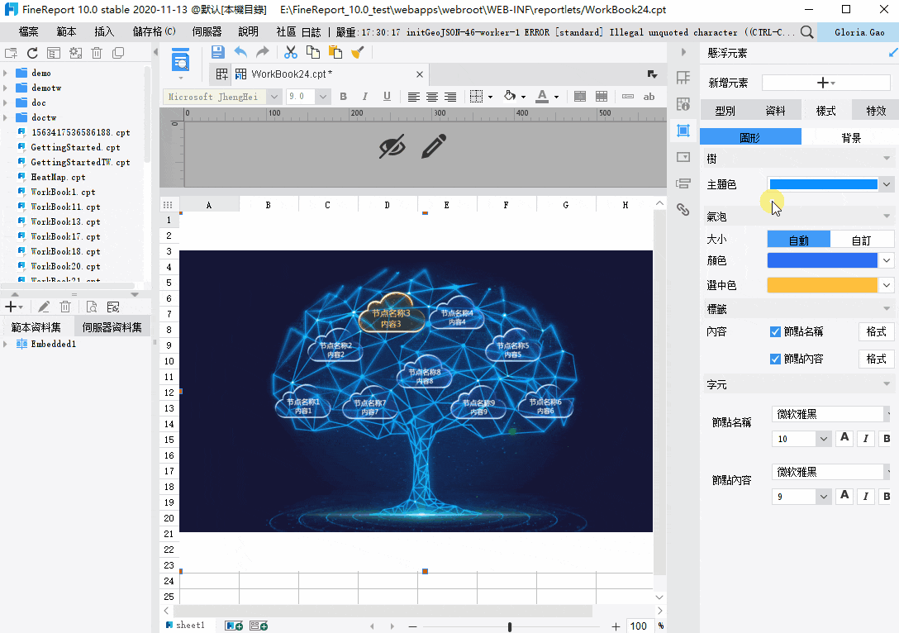Screen dimensions: 899x633
Task: Open the 選中色 color dropdown
Action: tap(887, 285)
